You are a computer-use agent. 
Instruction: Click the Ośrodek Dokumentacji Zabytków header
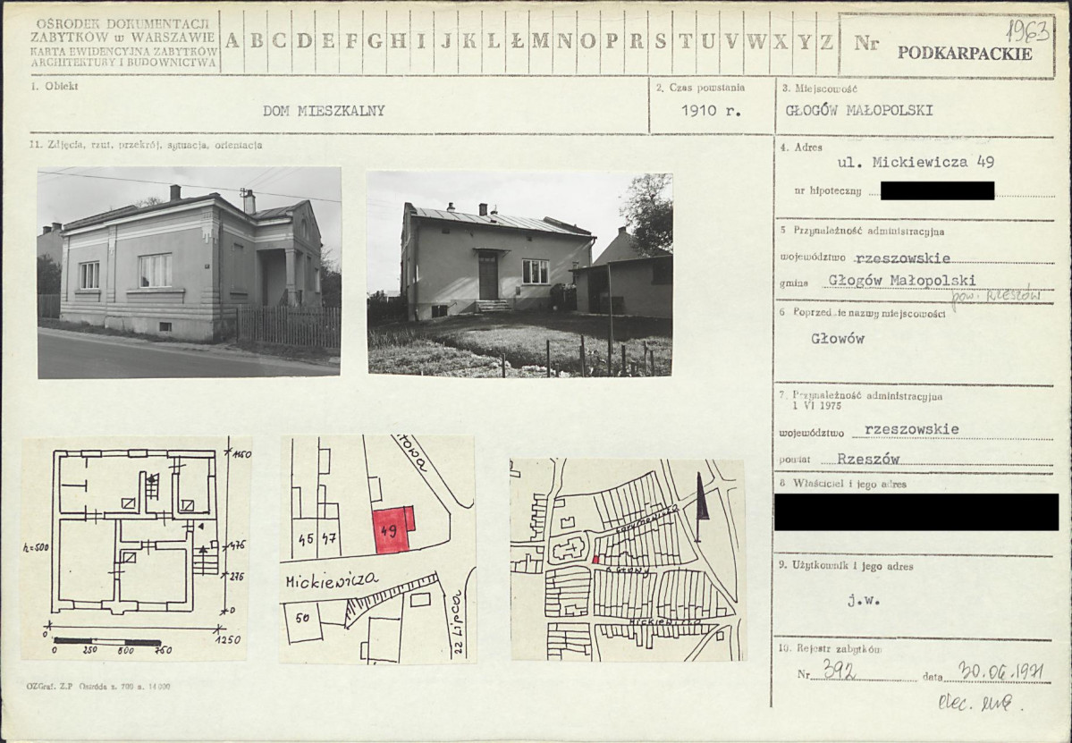(x=123, y=43)
